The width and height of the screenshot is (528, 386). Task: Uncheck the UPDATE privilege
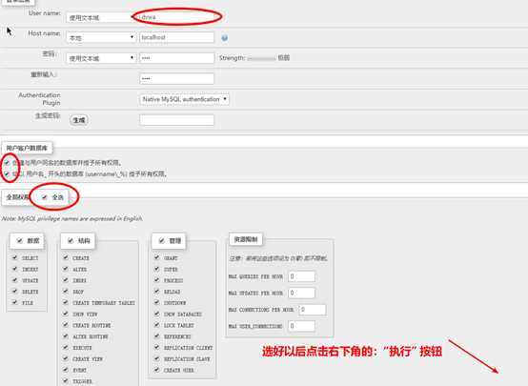pos(15,280)
